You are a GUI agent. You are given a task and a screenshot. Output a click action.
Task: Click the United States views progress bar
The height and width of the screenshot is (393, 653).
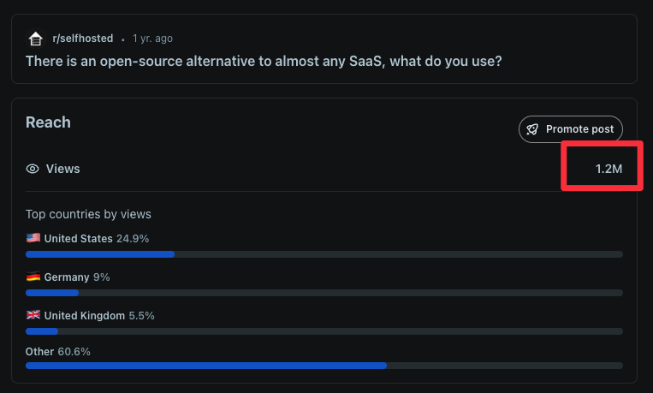(324, 254)
